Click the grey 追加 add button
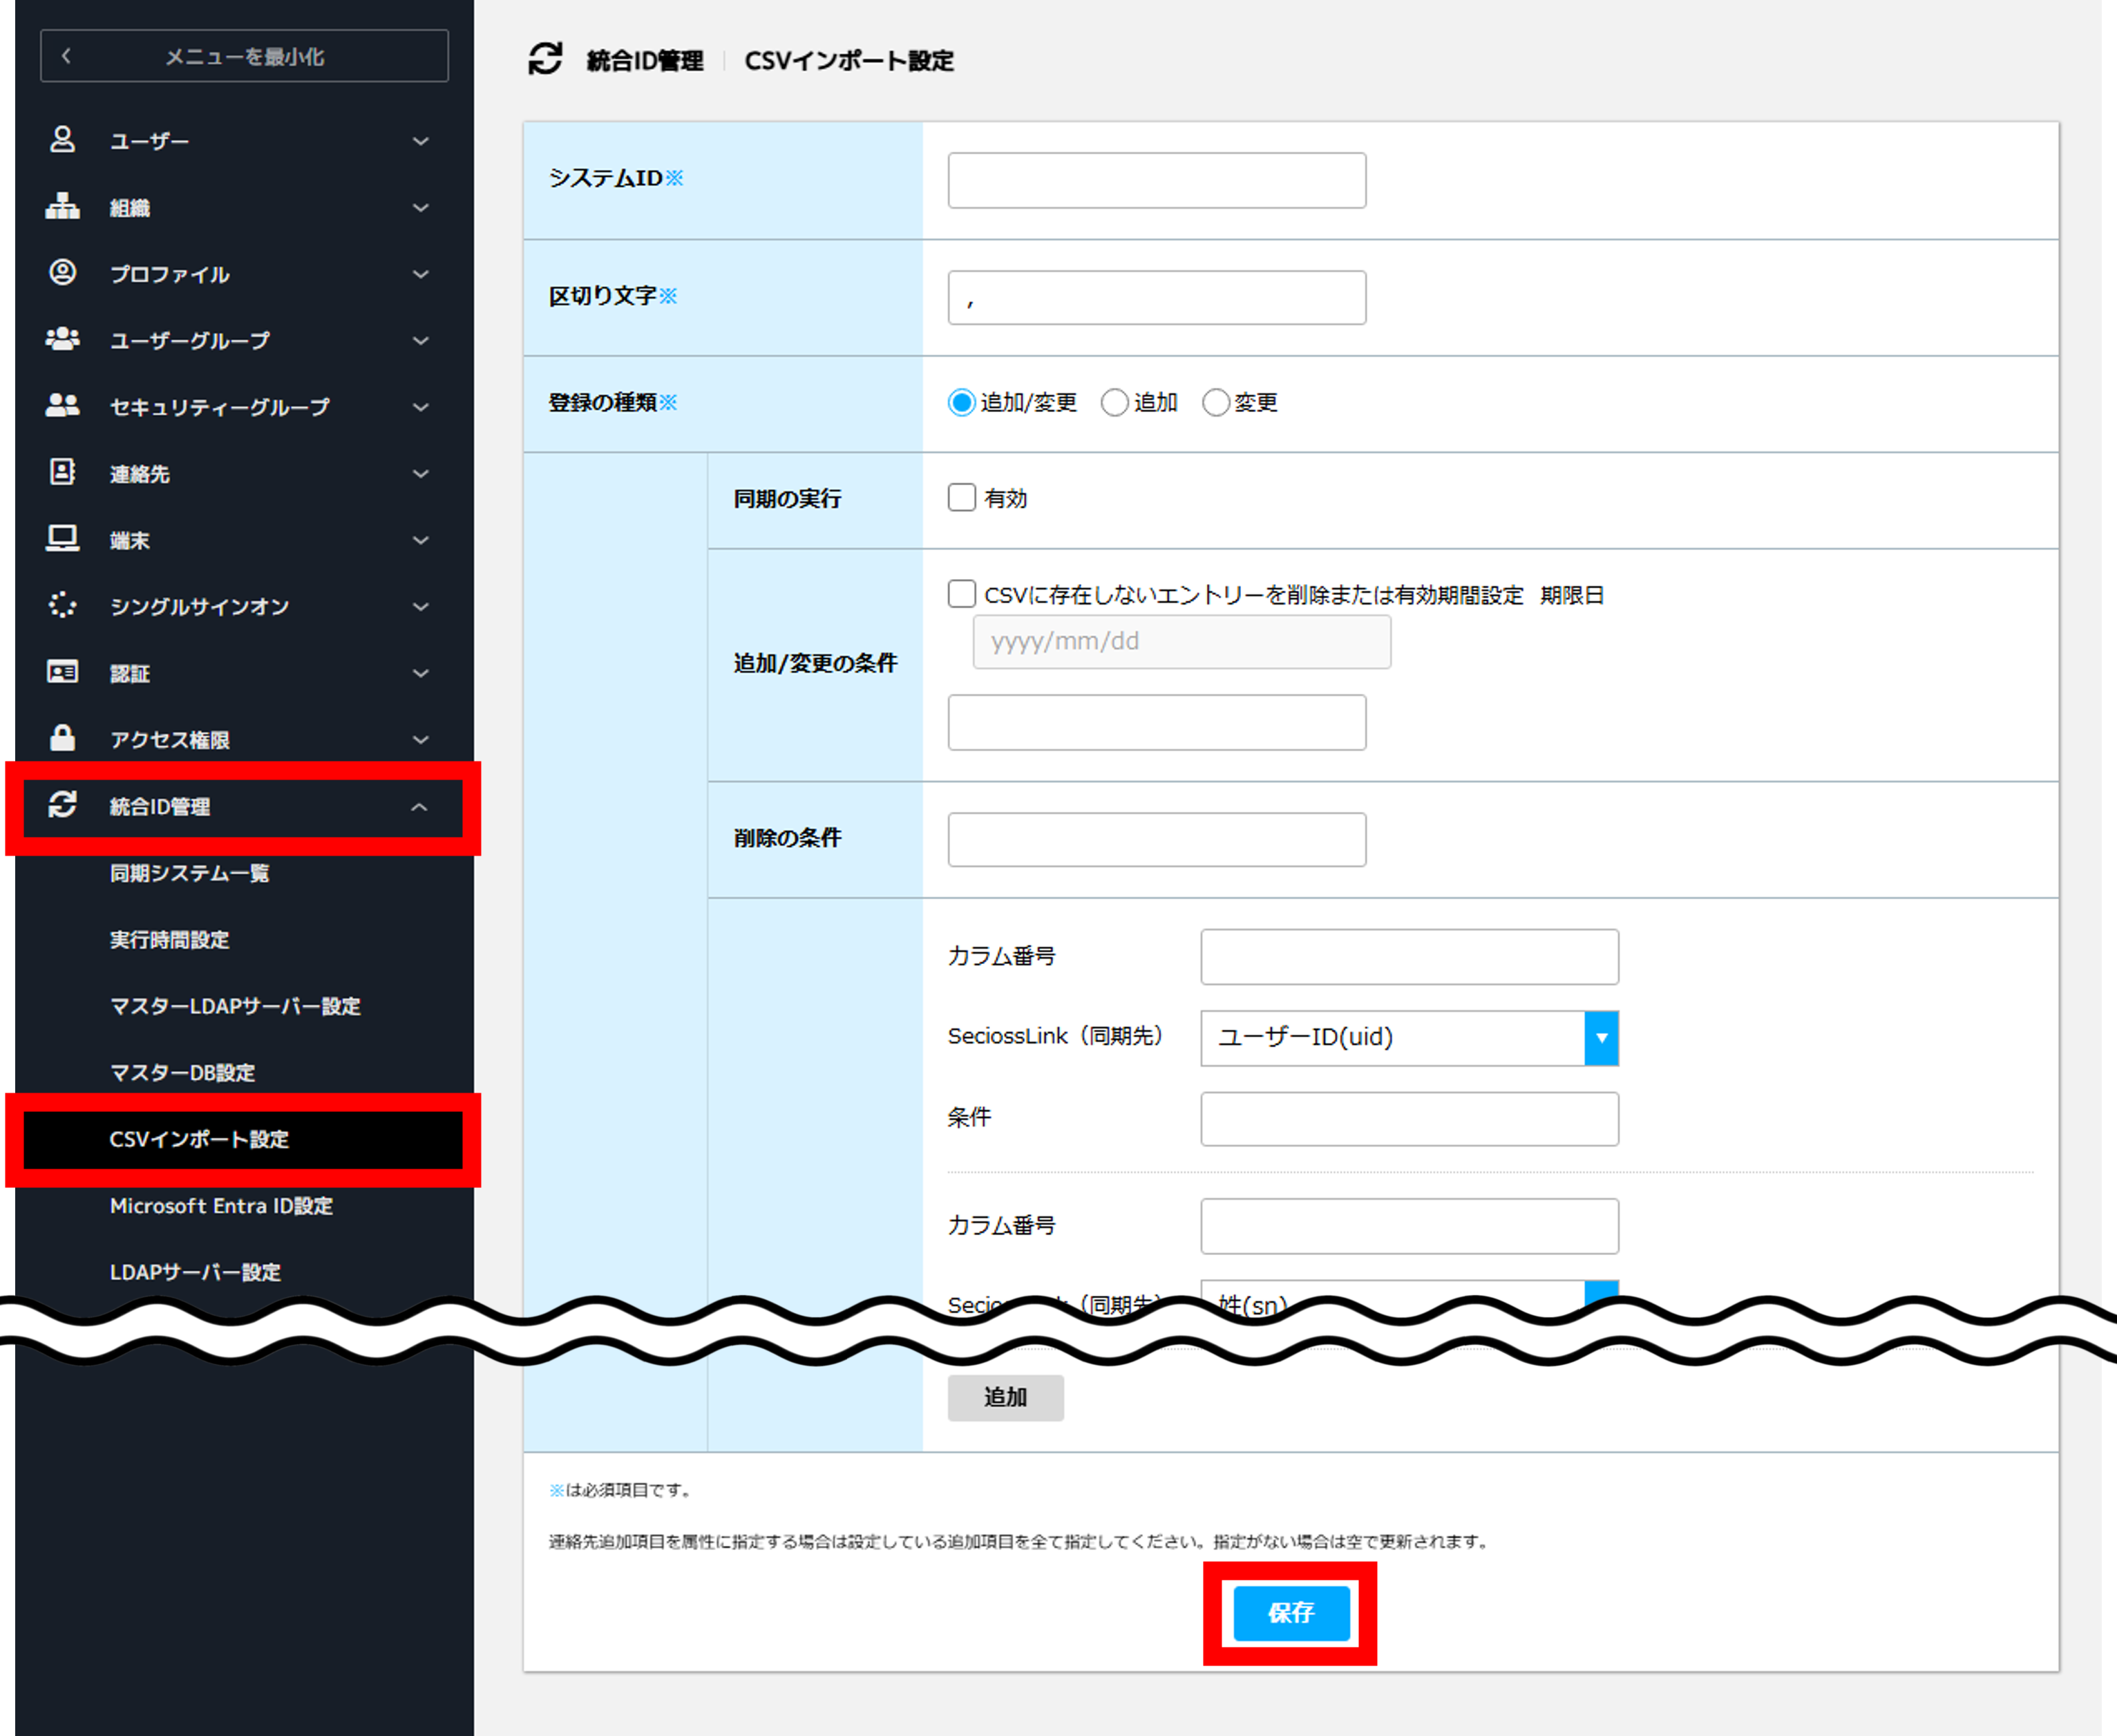 tap(1005, 1397)
